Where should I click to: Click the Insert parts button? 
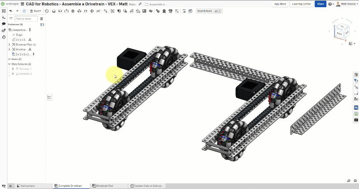pyautogui.click(x=36, y=11)
